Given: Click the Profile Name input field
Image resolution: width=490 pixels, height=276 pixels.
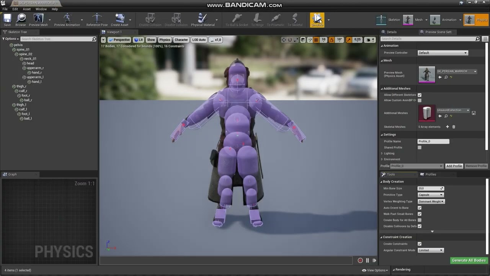Looking at the screenshot, I should pos(433,141).
